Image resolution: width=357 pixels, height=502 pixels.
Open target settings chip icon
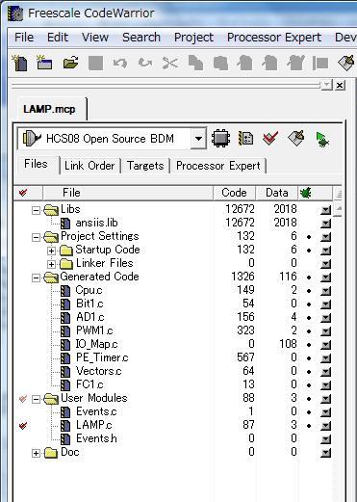(x=220, y=139)
